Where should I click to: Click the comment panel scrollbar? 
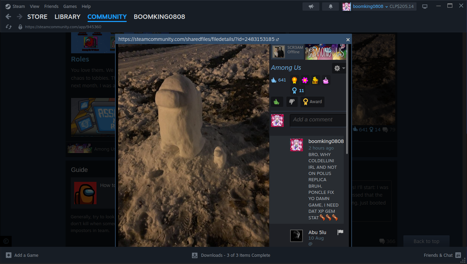(347, 100)
